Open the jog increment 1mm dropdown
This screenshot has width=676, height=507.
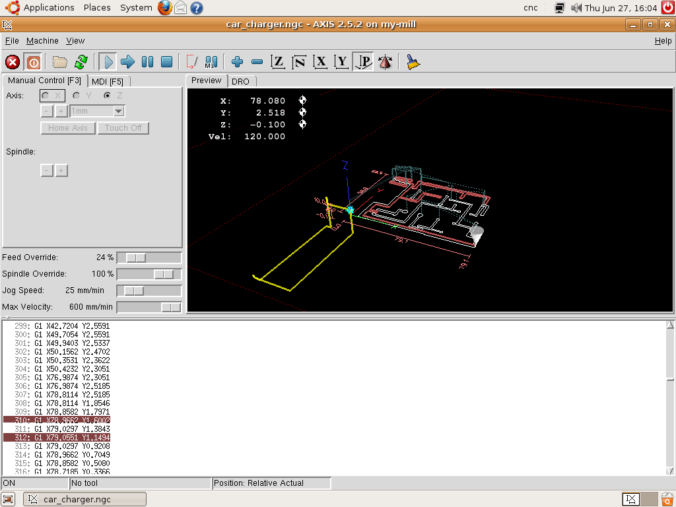point(119,111)
